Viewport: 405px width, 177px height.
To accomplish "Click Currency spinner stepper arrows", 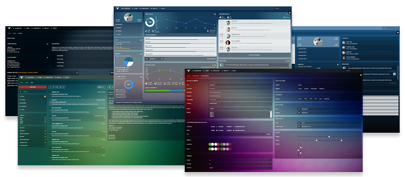I will coord(270,168).
